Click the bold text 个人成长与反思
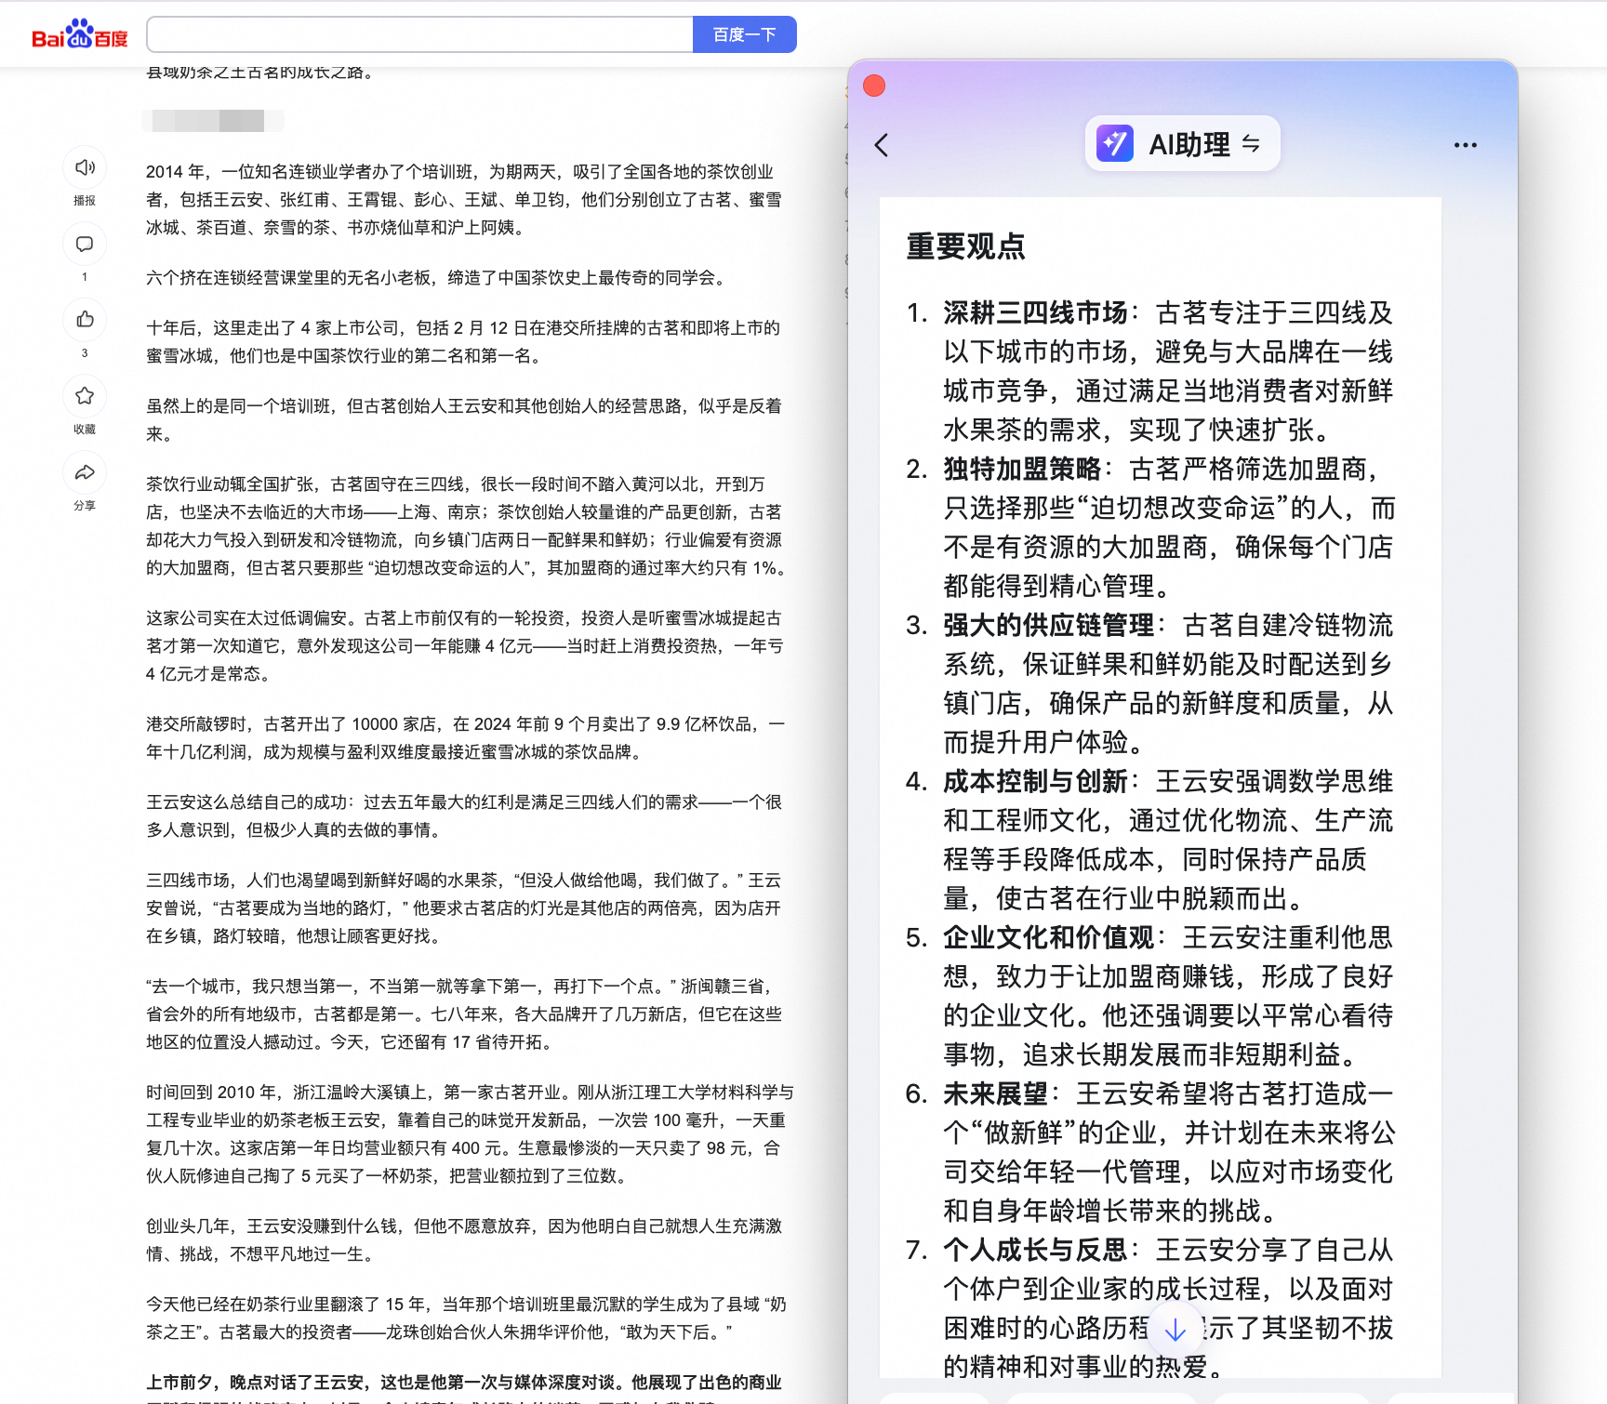The width and height of the screenshot is (1607, 1404). coord(1035,1250)
